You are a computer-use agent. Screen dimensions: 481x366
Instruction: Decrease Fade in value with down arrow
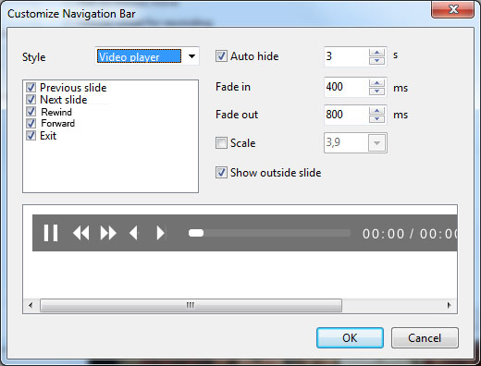376,91
